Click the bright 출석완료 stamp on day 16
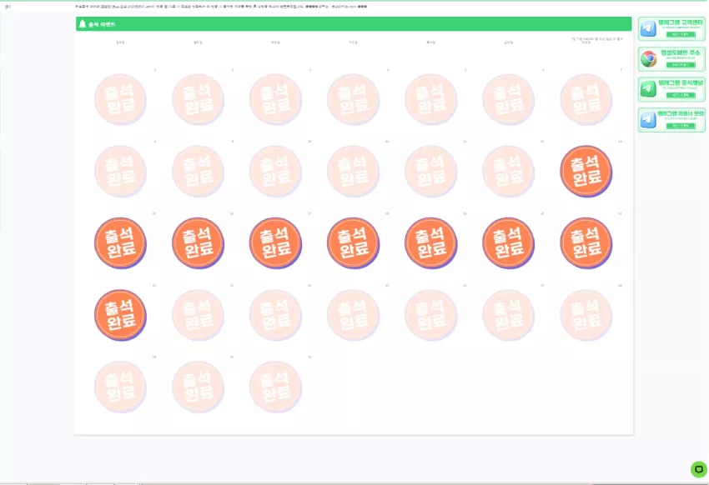Viewport: 709px width, 485px height. click(198, 243)
